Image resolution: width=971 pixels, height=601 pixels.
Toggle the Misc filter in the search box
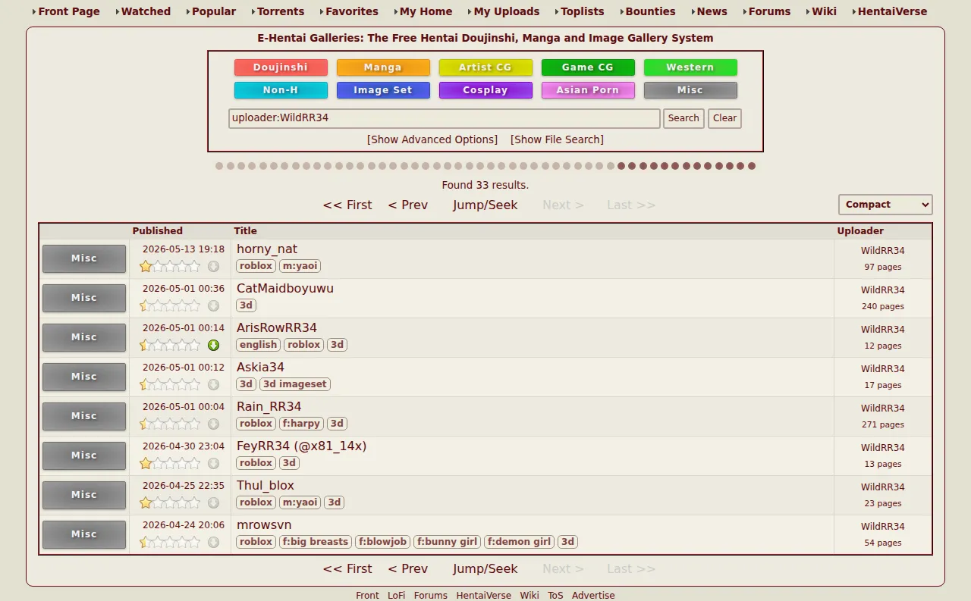(x=690, y=90)
